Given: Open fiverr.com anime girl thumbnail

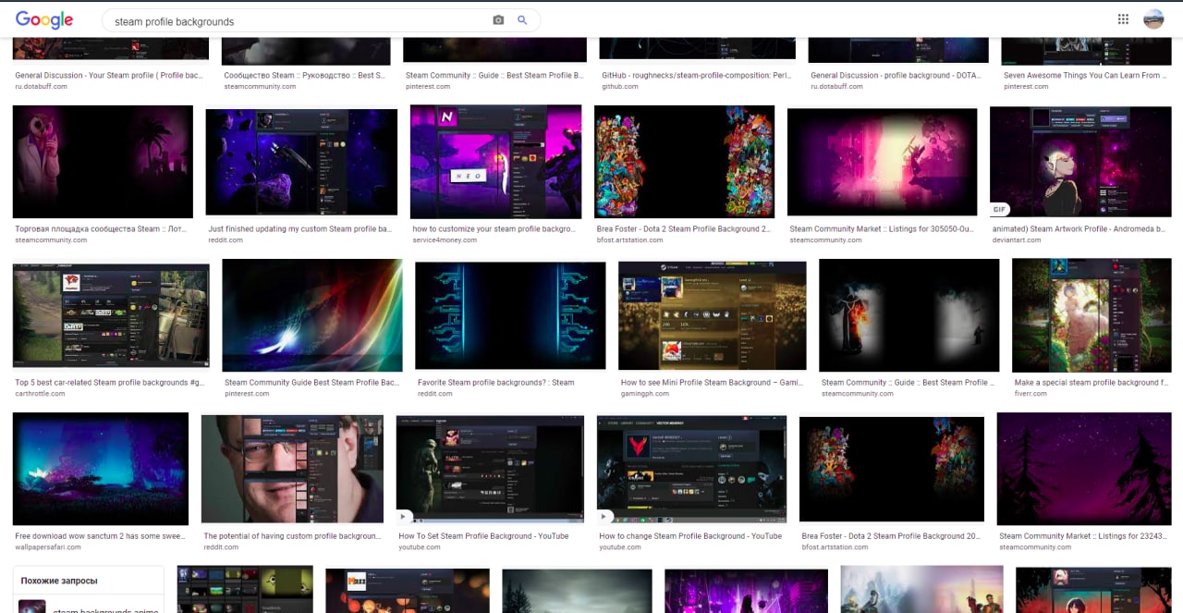Looking at the screenshot, I should (1092, 315).
